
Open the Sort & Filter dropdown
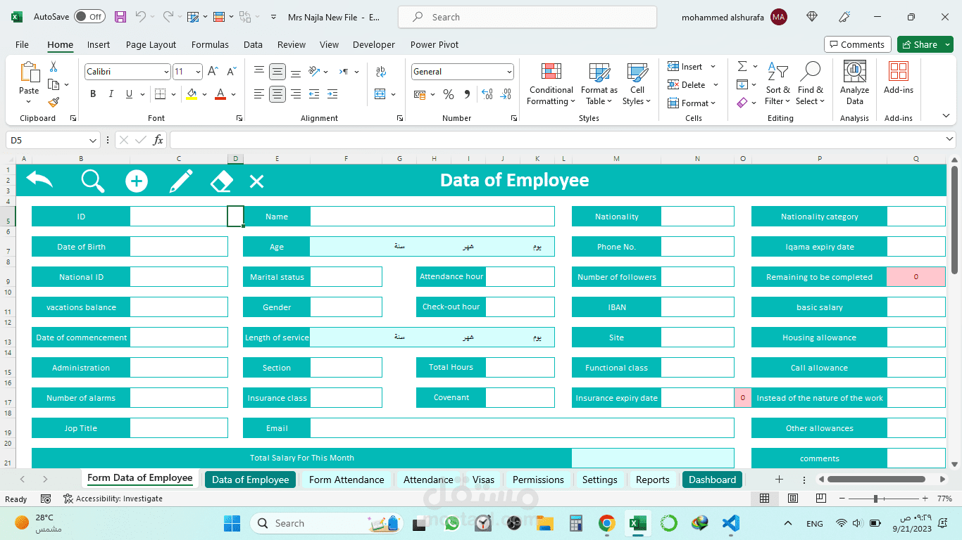(777, 83)
